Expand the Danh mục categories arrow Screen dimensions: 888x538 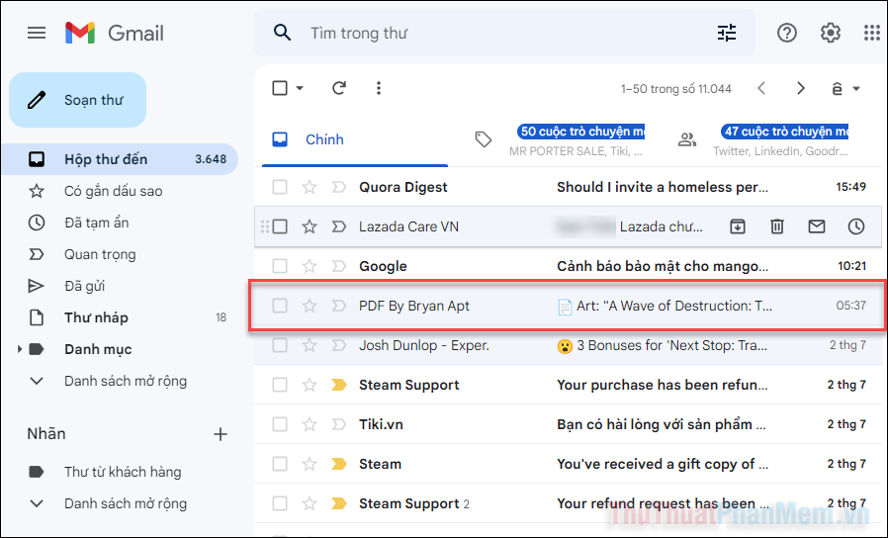(19, 349)
